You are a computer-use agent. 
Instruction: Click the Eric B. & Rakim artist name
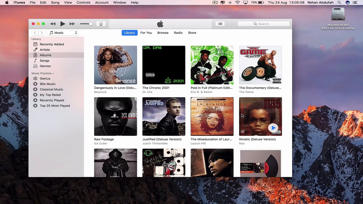pos(201,92)
